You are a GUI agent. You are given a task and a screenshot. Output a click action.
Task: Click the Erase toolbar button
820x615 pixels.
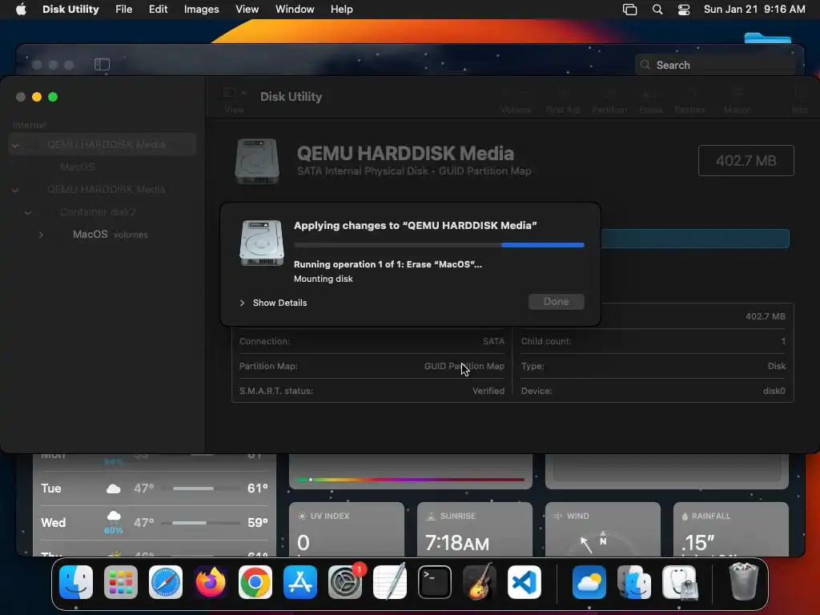[x=650, y=100]
